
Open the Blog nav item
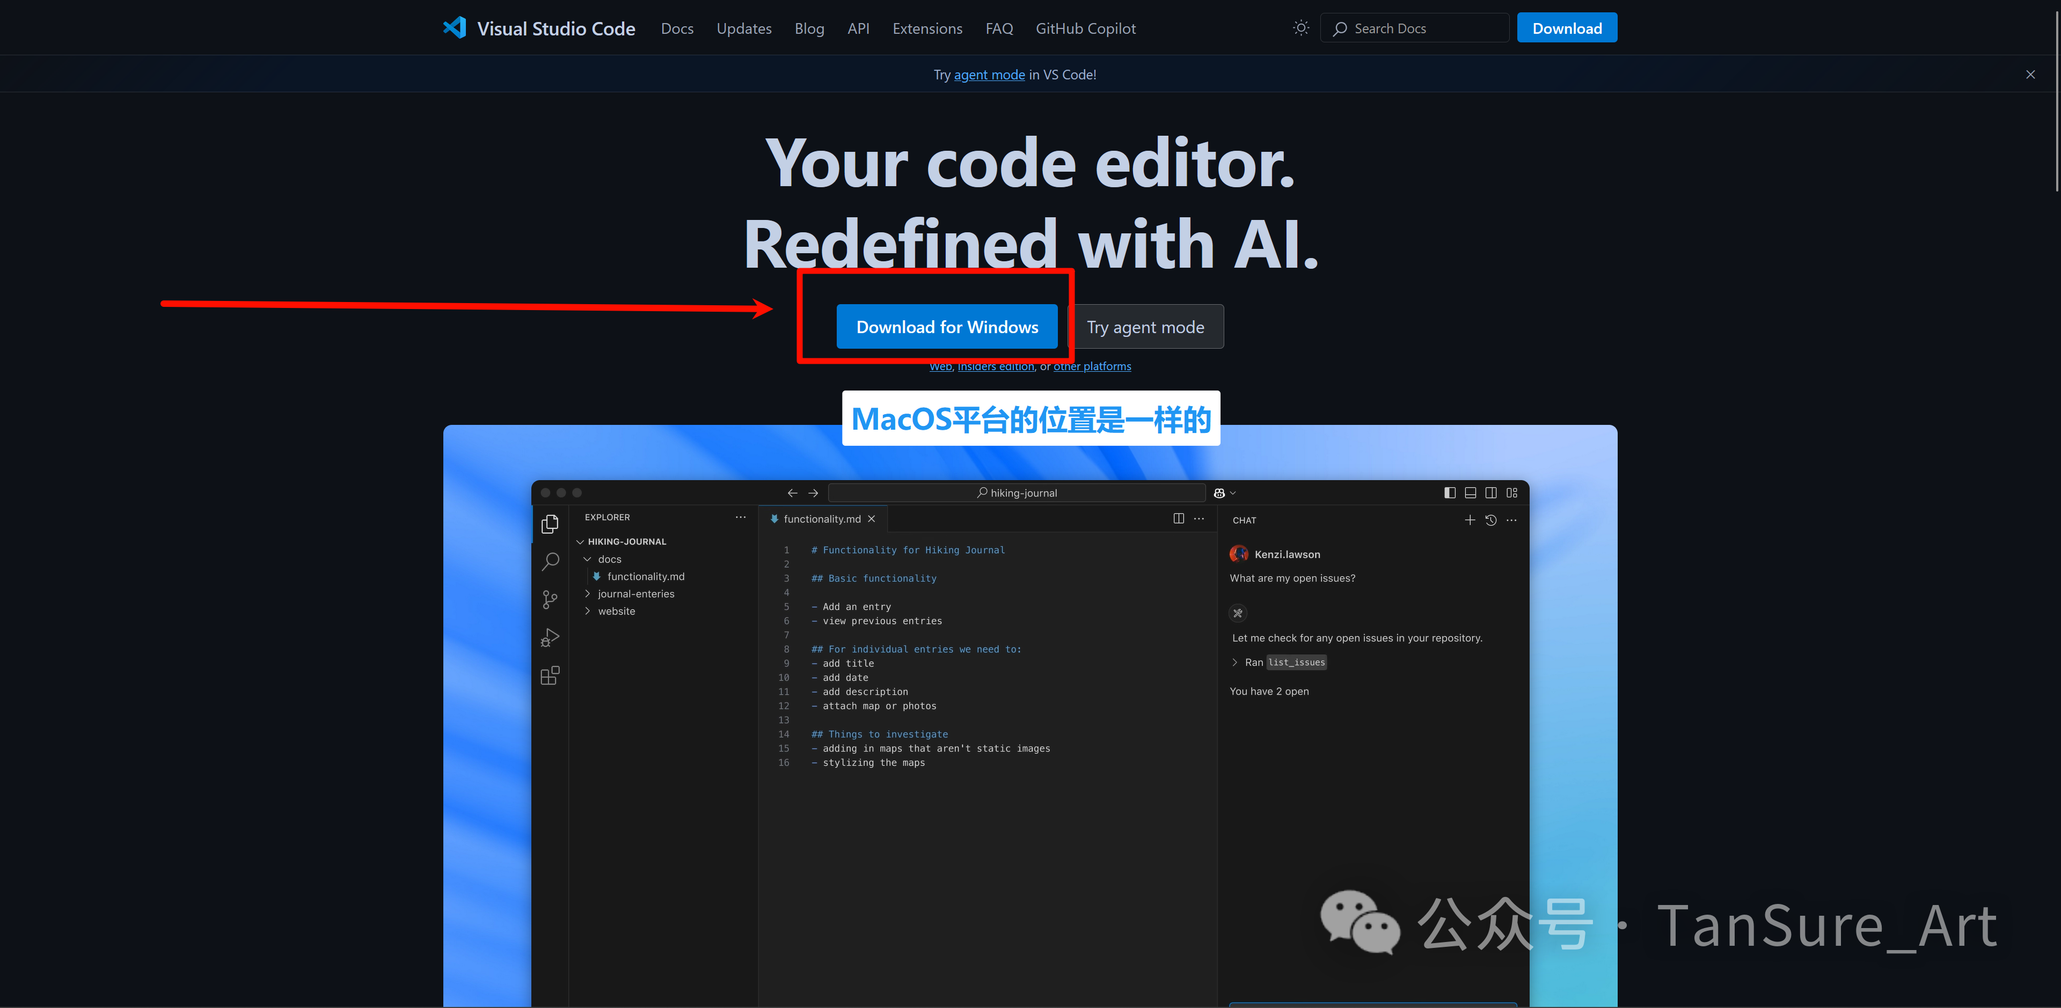click(x=809, y=29)
